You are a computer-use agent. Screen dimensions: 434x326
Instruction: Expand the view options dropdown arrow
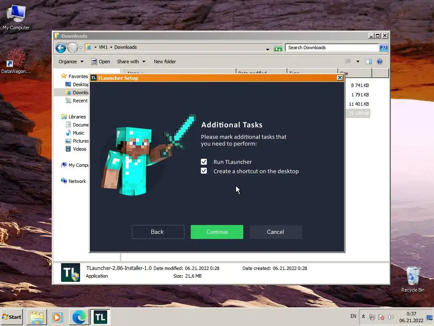pos(358,62)
